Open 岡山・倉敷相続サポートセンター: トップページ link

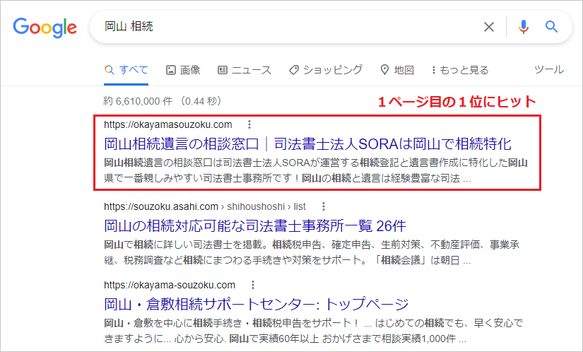click(257, 305)
